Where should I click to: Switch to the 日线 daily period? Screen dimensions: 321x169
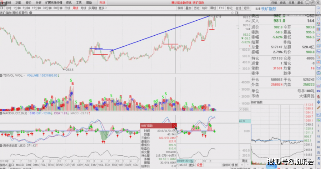(x=67, y=7)
